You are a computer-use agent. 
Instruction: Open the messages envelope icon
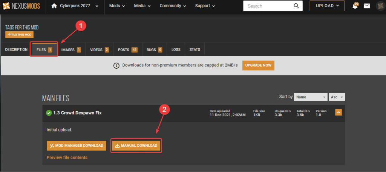pos(367,6)
